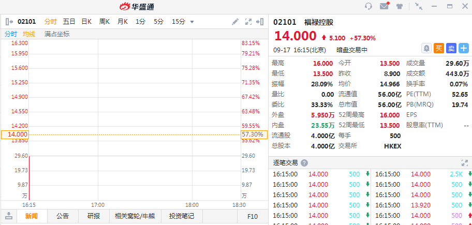The height and width of the screenshot is (225, 472).
Task: Open the messages envelope icon
Action: click(385, 6)
